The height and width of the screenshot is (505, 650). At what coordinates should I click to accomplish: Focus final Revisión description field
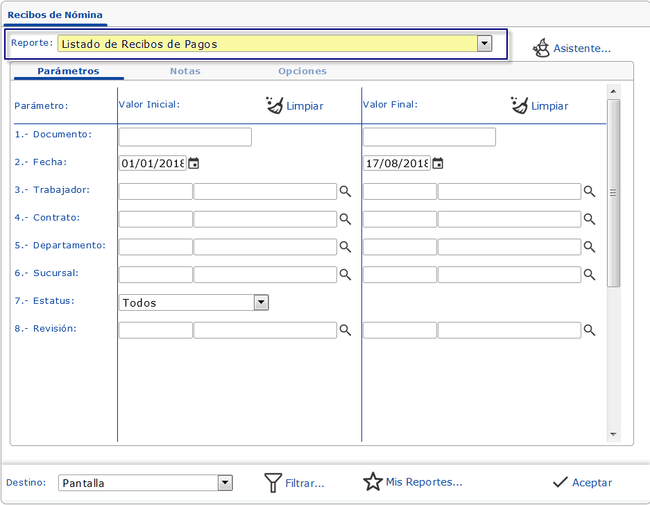click(x=509, y=330)
